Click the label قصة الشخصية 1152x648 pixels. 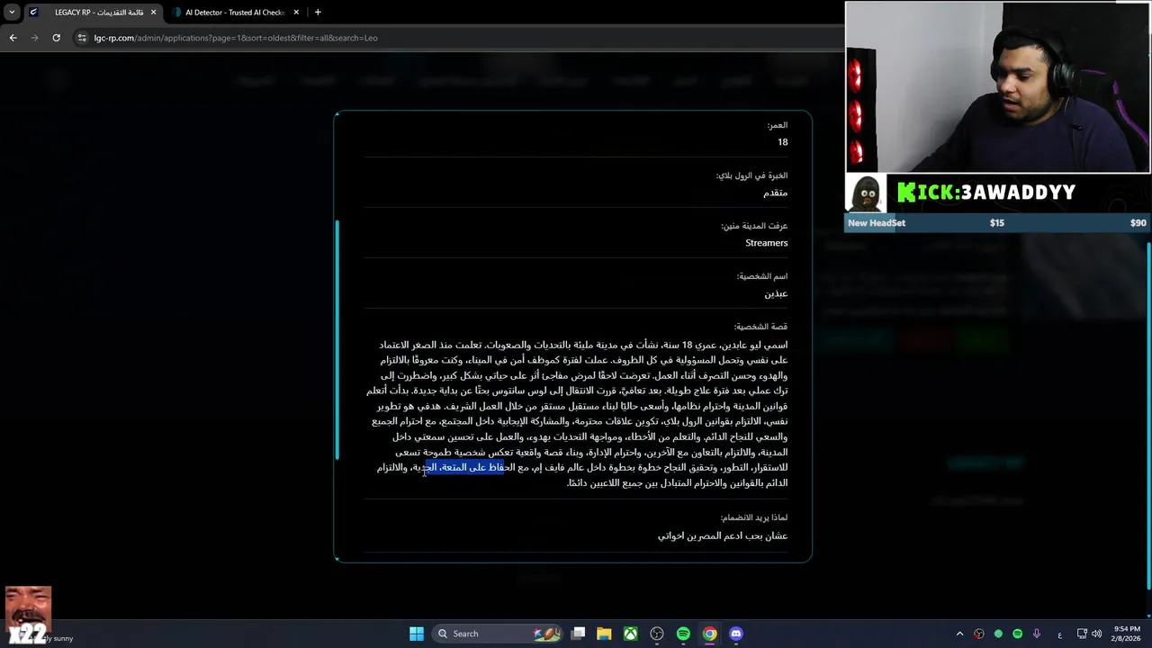pos(760,327)
